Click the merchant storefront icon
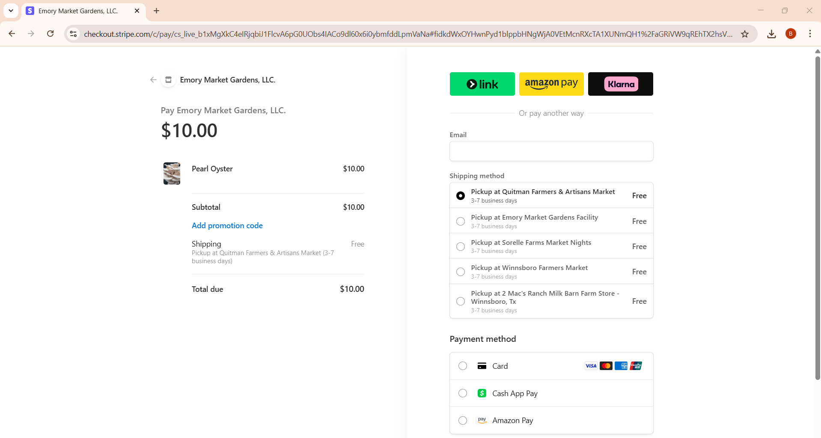The height and width of the screenshot is (438, 821). [169, 80]
